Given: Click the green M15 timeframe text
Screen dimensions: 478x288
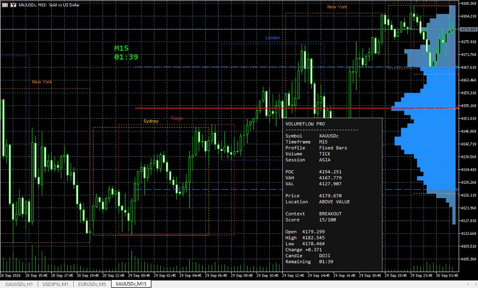Looking at the screenshot, I should (121, 48).
